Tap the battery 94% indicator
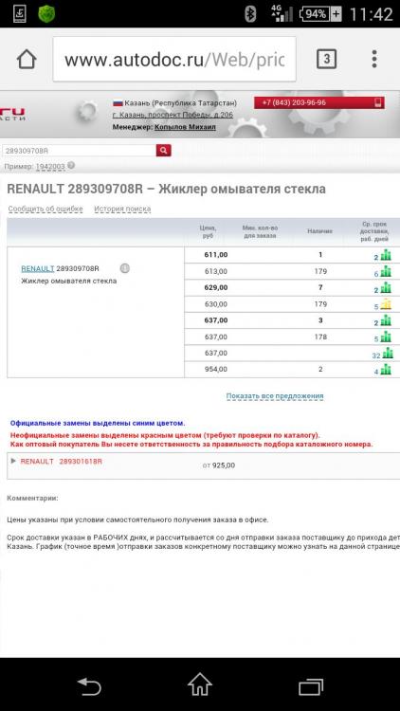 click(x=321, y=14)
